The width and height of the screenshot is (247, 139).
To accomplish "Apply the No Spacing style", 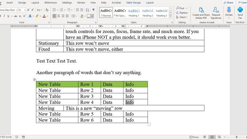I will point(120,12).
